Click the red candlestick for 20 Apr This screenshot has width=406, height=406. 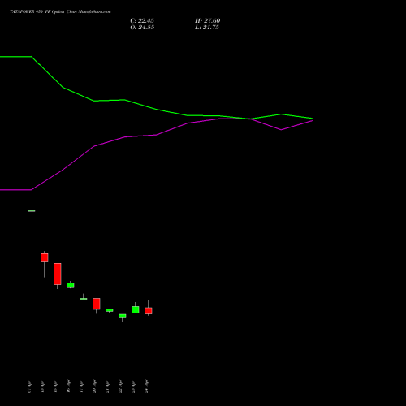click(97, 304)
